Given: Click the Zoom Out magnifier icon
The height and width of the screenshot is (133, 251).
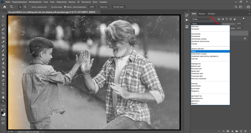Looking at the screenshot, I should (25, 7).
